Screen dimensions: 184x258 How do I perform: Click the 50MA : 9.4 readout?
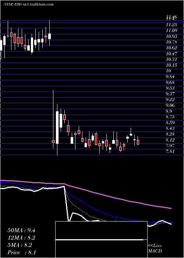(x=21, y=230)
